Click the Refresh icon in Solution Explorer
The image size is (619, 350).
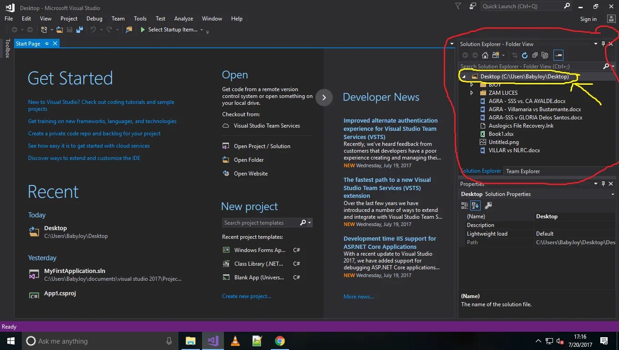[525, 55]
